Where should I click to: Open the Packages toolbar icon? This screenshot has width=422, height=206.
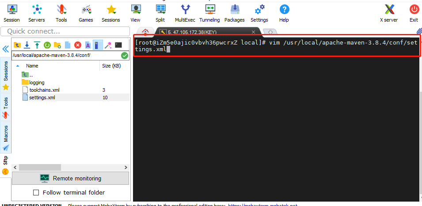point(234,13)
